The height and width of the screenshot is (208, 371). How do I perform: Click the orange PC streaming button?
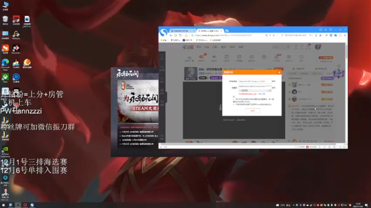point(326,58)
